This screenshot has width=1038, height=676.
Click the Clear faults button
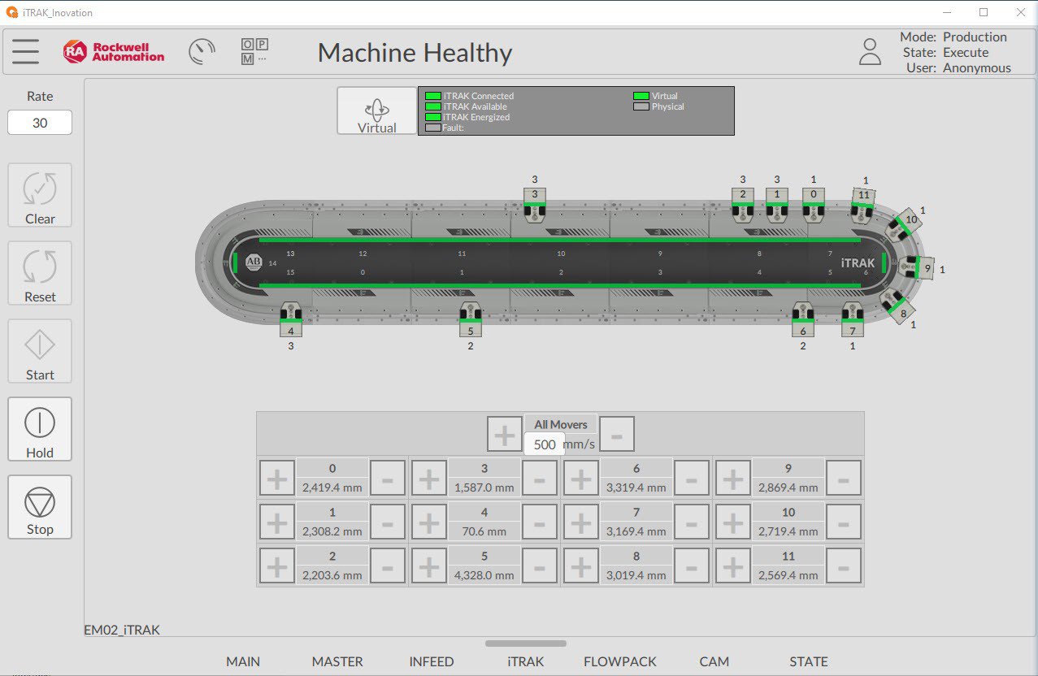pos(40,195)
